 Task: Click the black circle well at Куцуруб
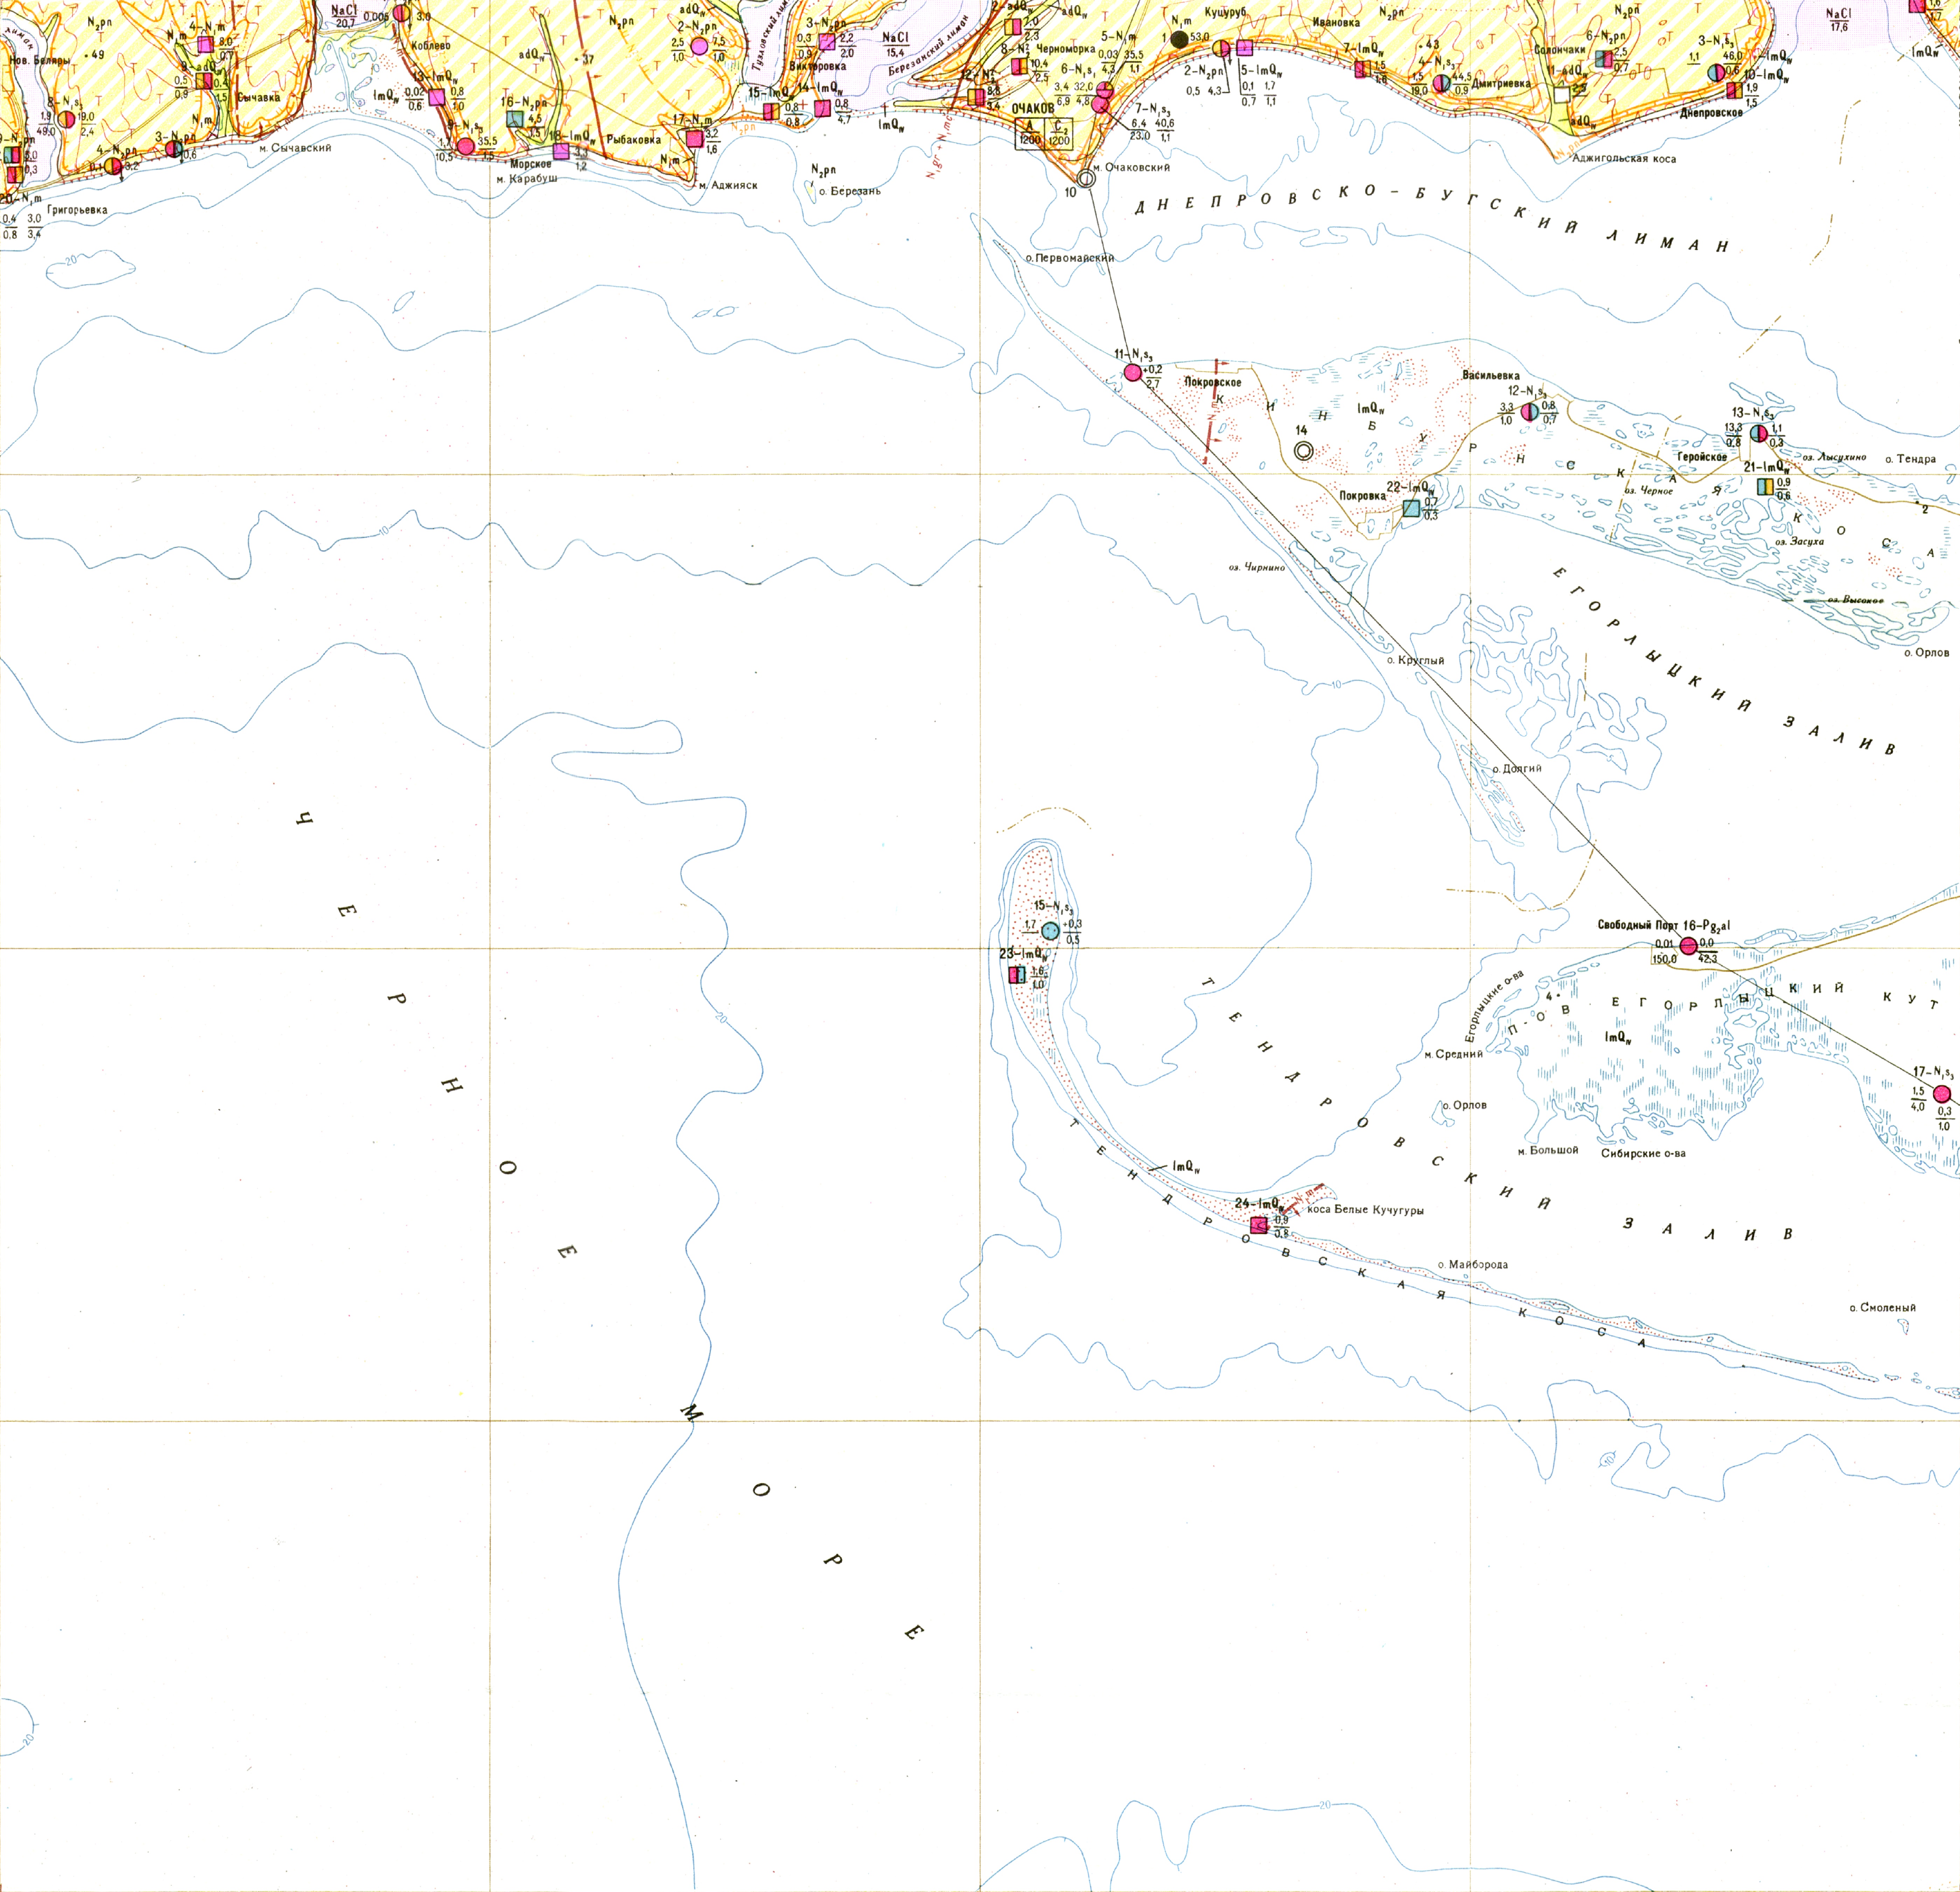pyautogui.click(x=1179, y=39)
